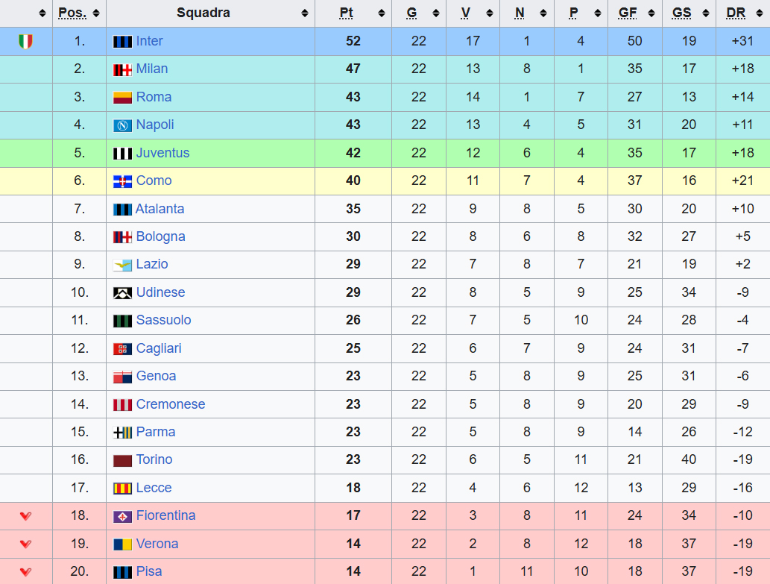Screen dimensions: 770x584
Task: Click the relegation arrow icon beside Pisa
Action: (25, 572)
